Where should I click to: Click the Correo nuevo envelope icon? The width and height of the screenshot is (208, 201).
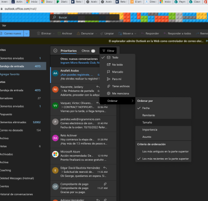1,33
